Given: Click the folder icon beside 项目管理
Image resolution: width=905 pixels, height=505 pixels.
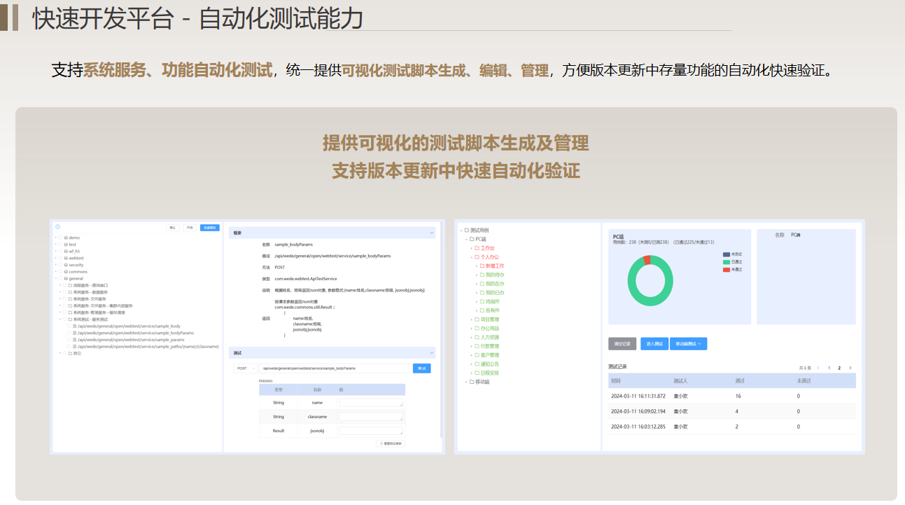Looking at the screenshot, I should pos(477,319).
